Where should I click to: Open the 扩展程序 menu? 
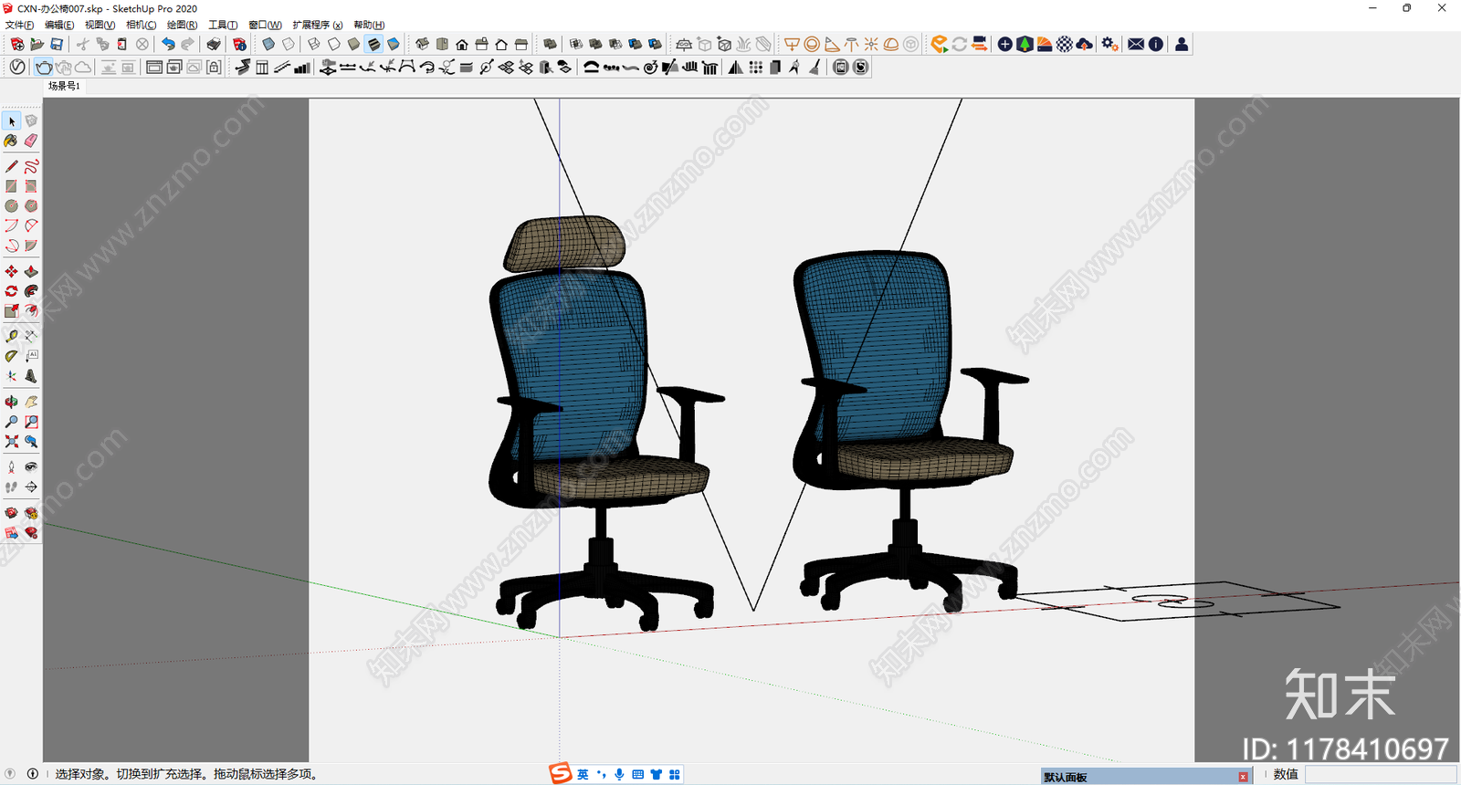click(x=318, y=25)
